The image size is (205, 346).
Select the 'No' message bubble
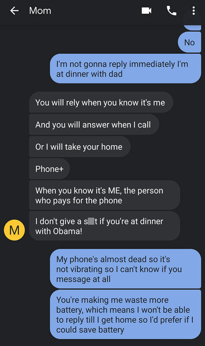tap(189, 42)
